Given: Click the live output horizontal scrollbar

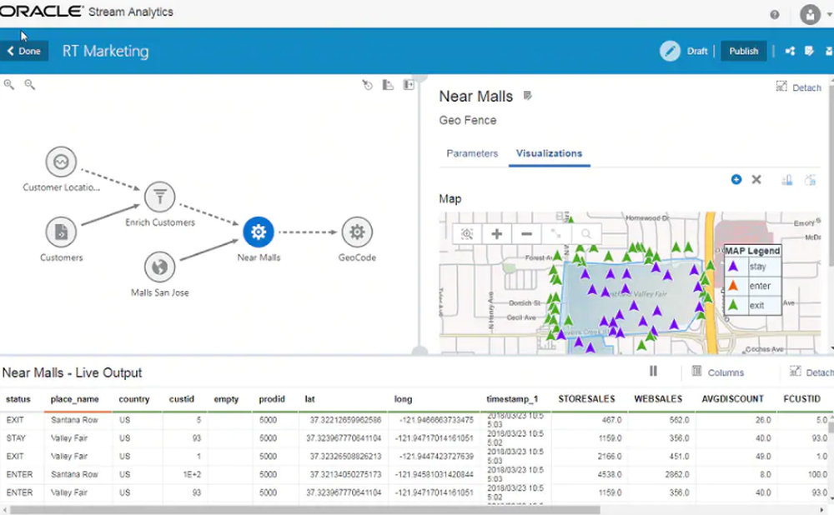Looking at the screenshot, I should [x=304, y=510].
